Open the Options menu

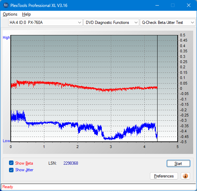[x=10, y=14]
